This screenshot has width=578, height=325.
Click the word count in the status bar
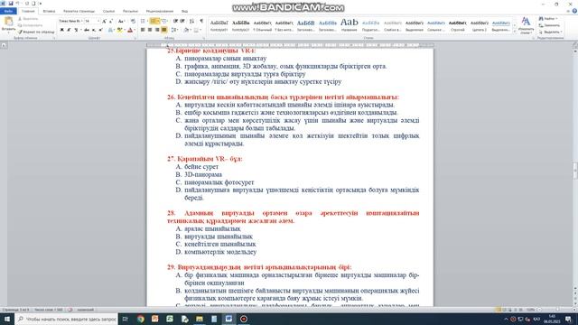click(49, 310)
